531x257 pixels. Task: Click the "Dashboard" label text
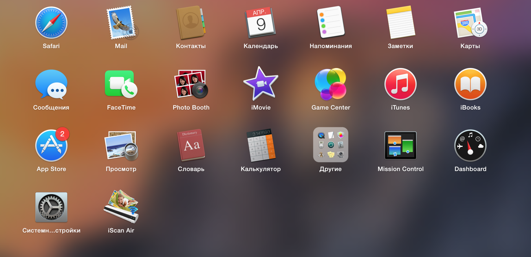[x=470, y=169]
